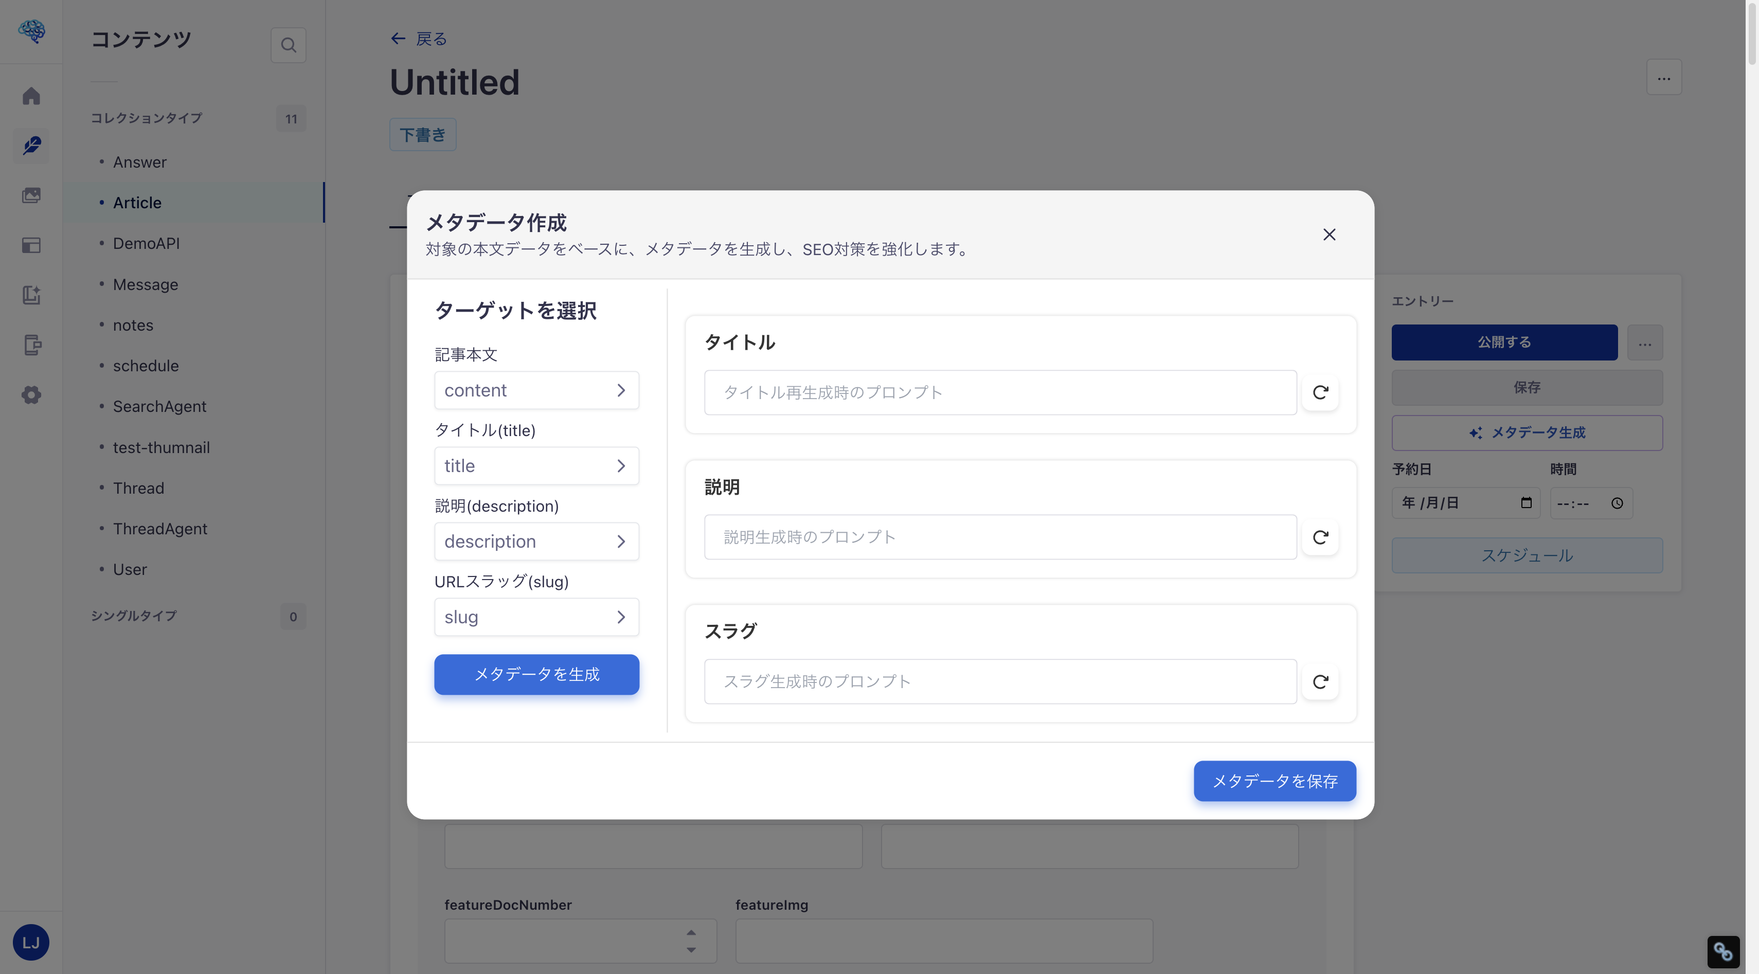Viewport: 1759px width, 974px height.
Task: Click the refresh icon beside the title prompt
Action: coord(1320,392)
